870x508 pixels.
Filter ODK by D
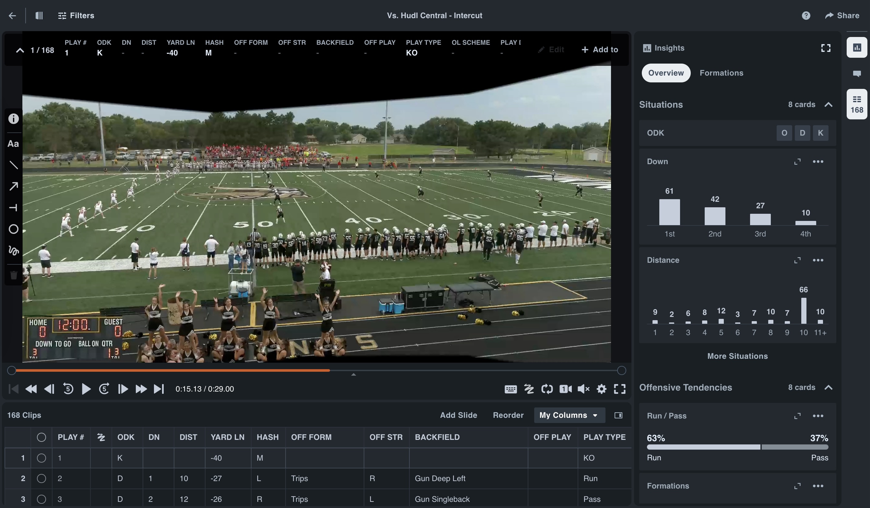click(802, 133)
